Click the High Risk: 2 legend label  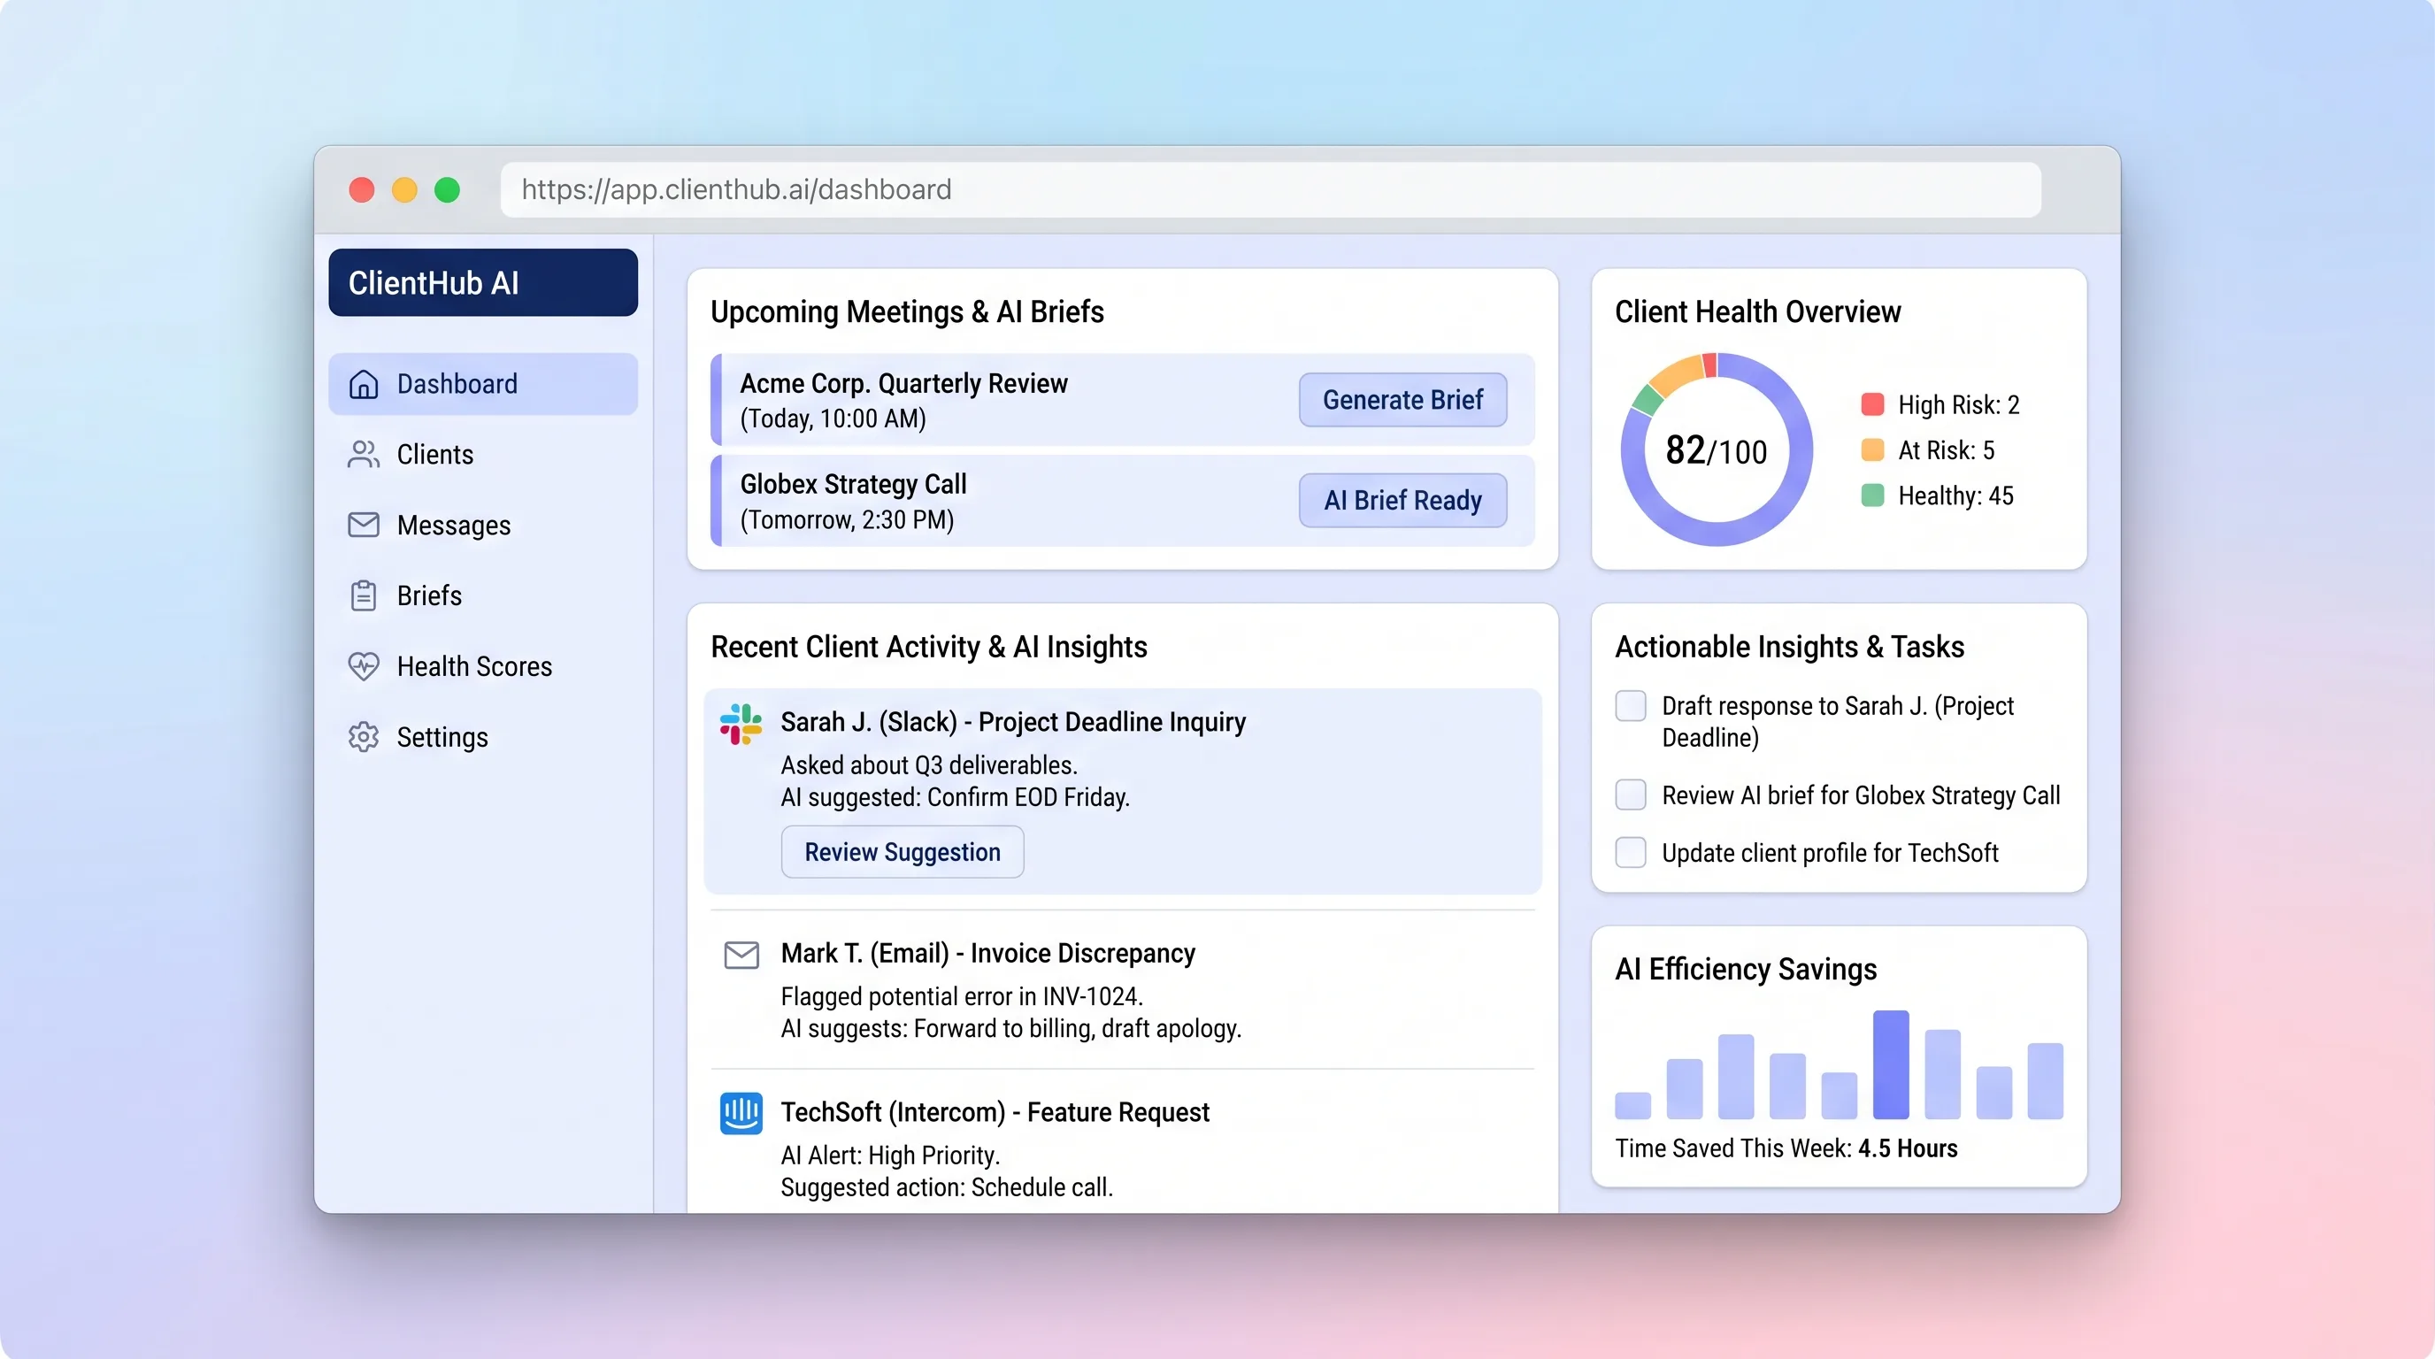(1959, 404)
